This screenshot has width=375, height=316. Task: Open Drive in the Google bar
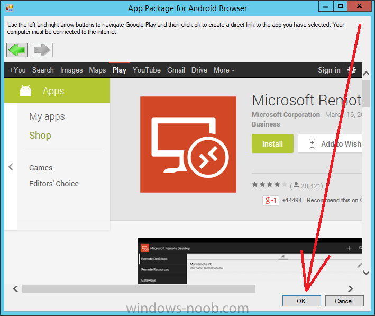click(x=199, y=70)
